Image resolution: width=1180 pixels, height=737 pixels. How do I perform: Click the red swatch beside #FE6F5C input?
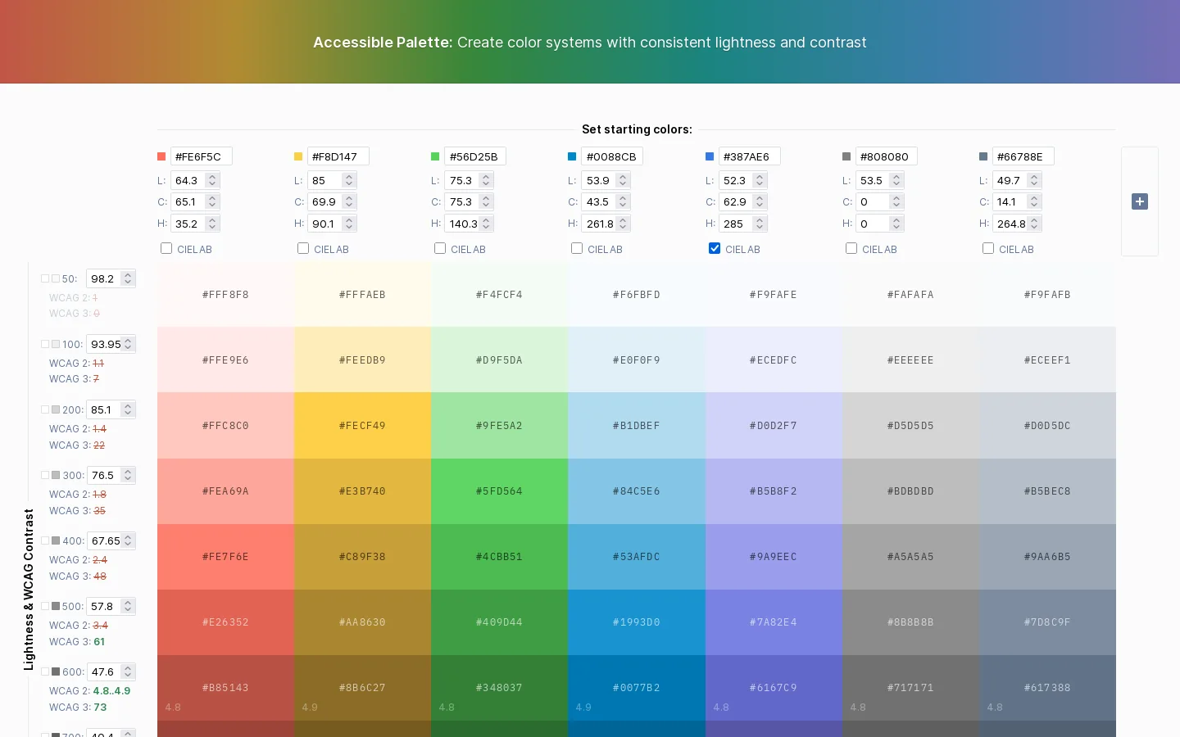pyautogui.click(x=161, y=156)
